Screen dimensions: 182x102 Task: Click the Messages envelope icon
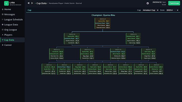tap(3, 14)
